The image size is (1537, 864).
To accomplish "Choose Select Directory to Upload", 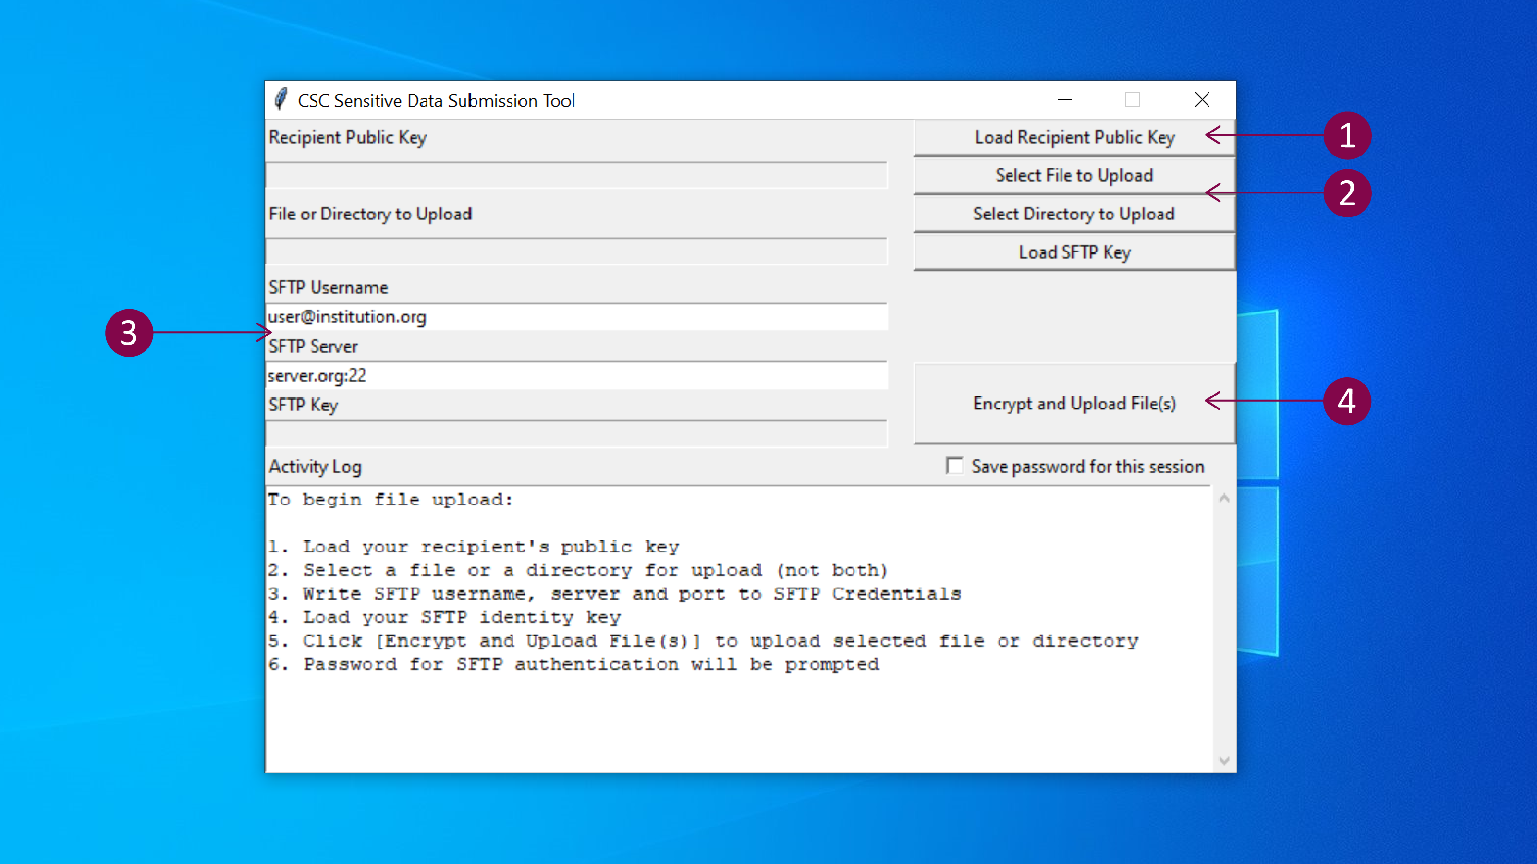I will (x=1074, y=214).
